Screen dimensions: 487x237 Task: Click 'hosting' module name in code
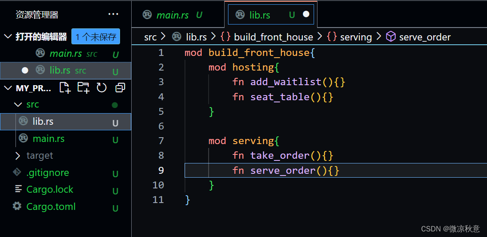253,67
